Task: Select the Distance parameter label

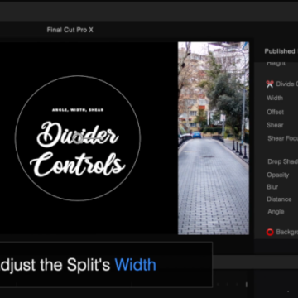Action: pos(279,199)
